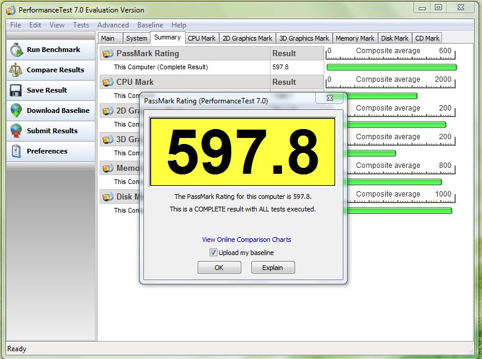
Task: Click the Submit Results button label
Action: click(x=52, y=131)
